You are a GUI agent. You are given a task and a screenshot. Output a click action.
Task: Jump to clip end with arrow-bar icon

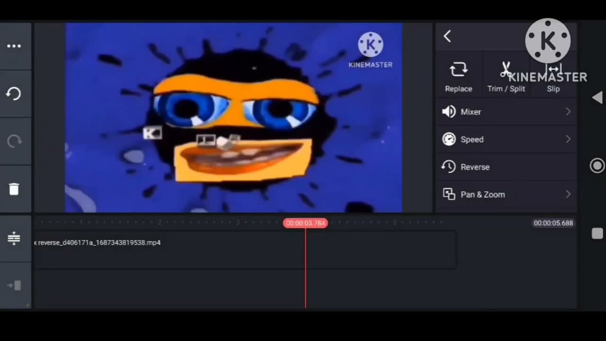[14, 285]
